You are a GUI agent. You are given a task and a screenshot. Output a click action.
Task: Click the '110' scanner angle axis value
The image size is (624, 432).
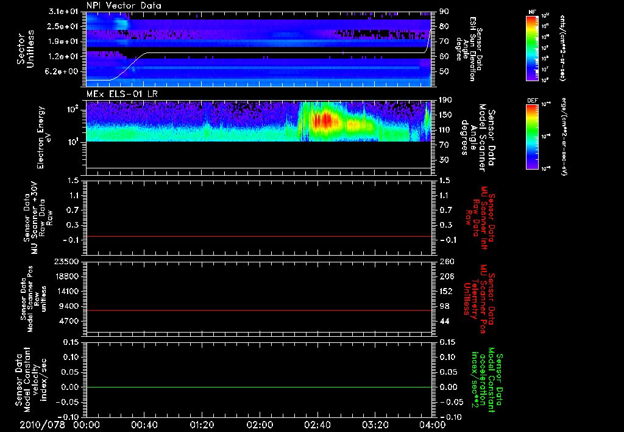click(445, 130)
